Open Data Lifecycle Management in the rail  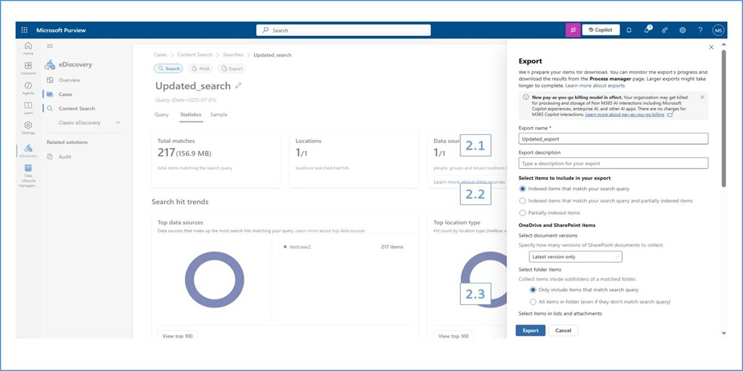point(28,176)
